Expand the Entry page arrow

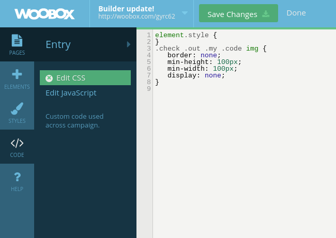point(129,44)
